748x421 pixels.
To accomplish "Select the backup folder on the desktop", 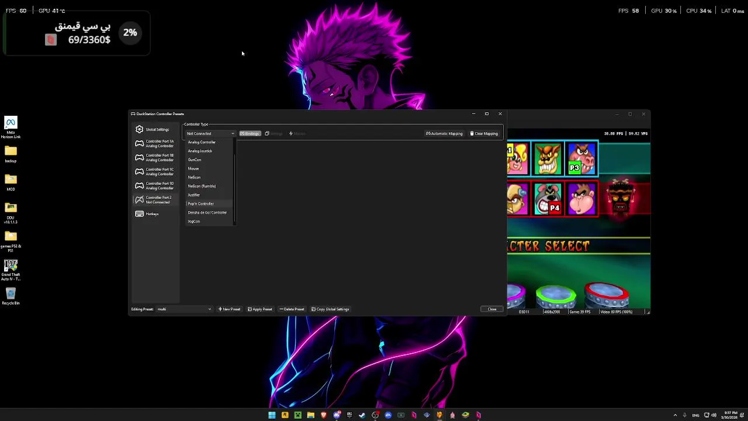I will tap(11, 154).
